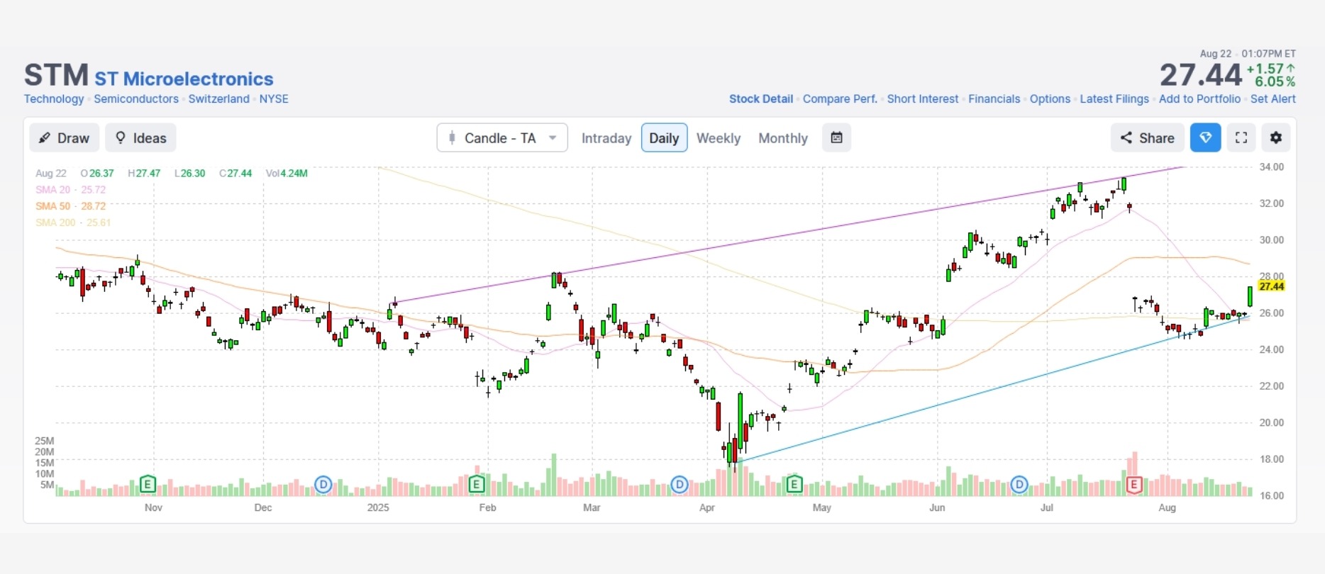Click the earnings marker before Feb
The width and height of the screenshot is (1325, 574).
point(477,485)
